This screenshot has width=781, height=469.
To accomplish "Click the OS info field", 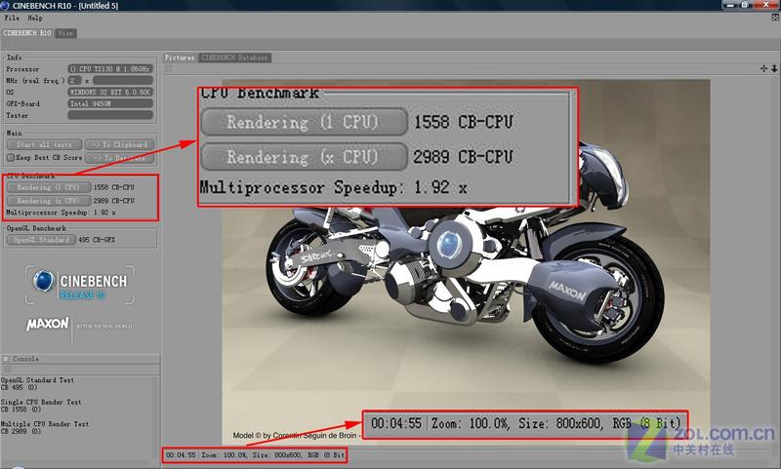I will click(x=110, y=92).
